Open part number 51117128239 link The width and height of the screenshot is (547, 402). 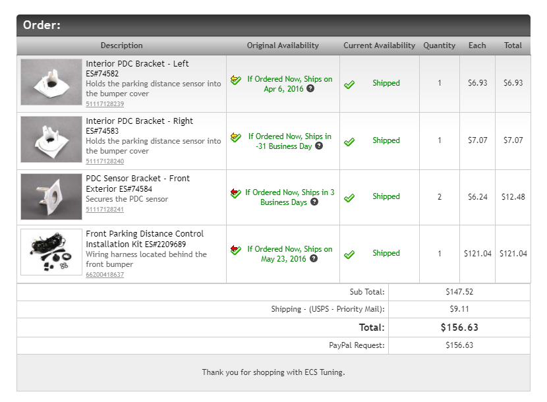(x=105, y=103)
